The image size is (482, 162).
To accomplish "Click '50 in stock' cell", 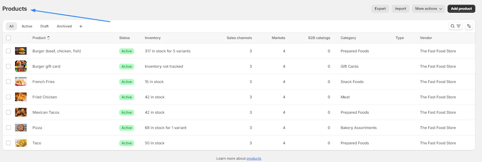I will [155, 143].
